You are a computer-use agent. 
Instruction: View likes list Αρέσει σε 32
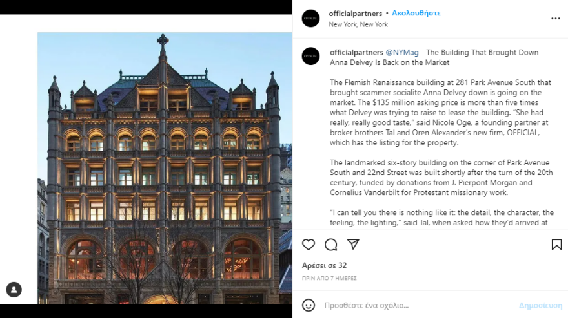point(324,265)
